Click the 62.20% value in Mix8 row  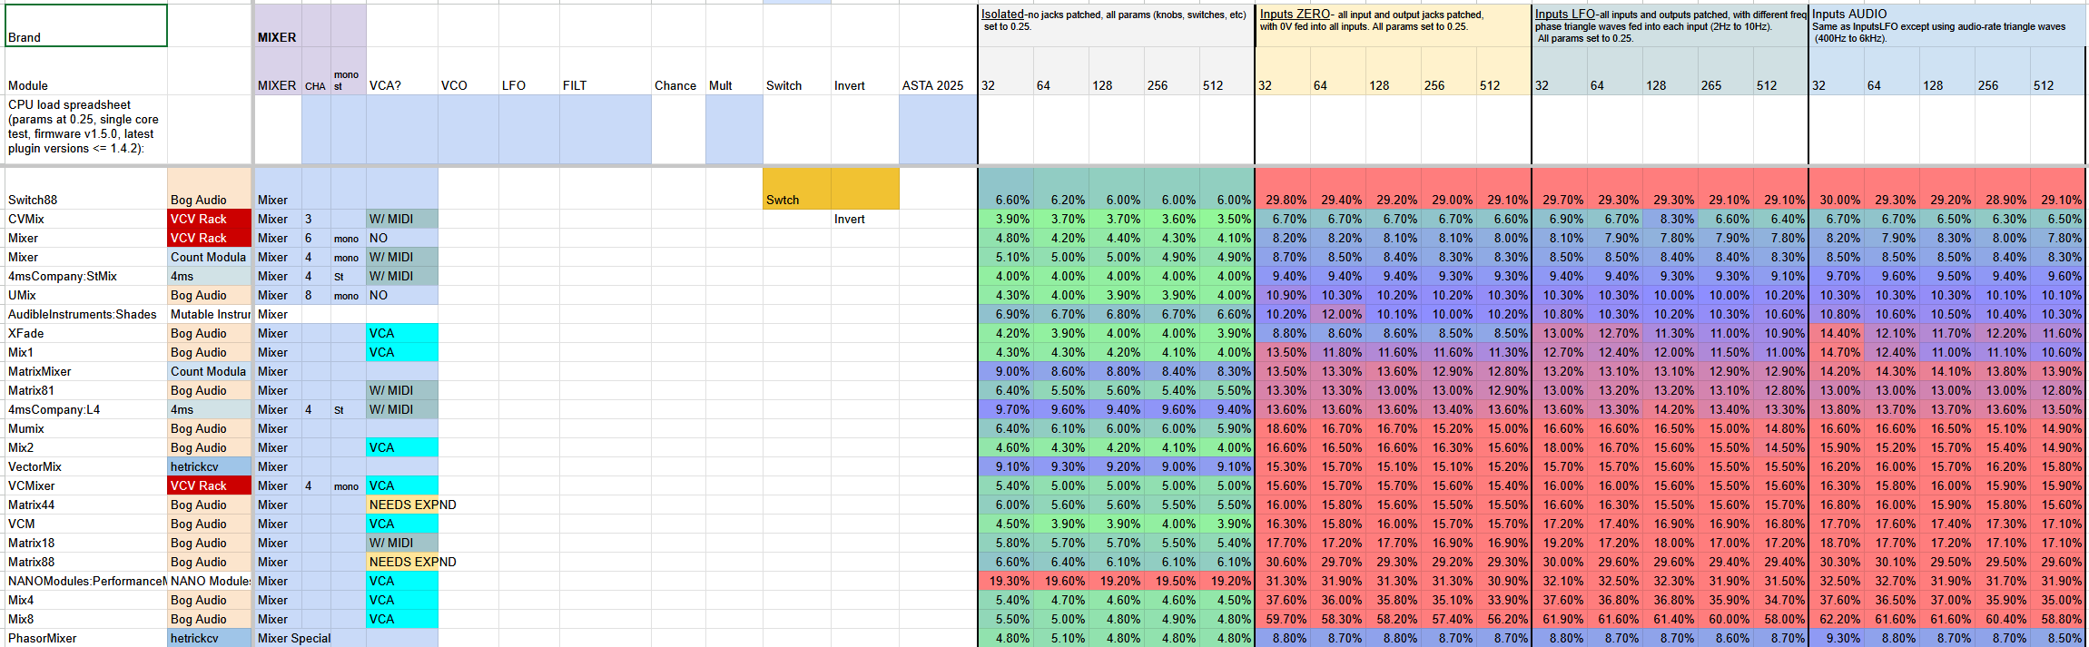(x=1836, y=619)
